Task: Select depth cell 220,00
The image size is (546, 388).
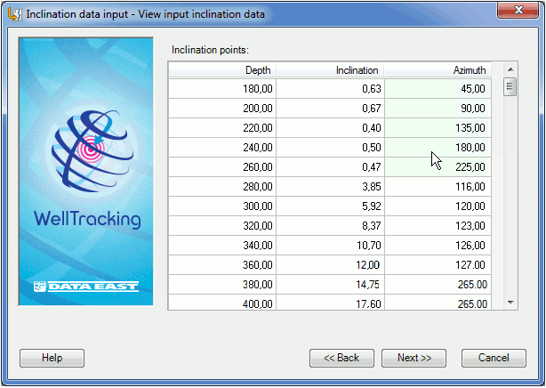Action: [x=222, y=127]
